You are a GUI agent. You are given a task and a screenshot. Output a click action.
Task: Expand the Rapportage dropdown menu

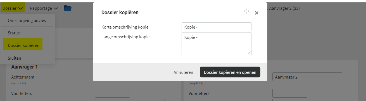(x=44, y=8)
